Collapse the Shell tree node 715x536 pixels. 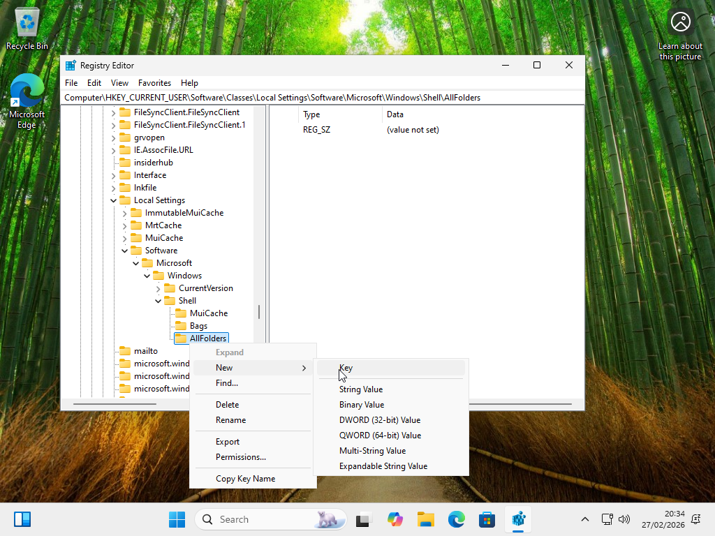pos(159,301)
